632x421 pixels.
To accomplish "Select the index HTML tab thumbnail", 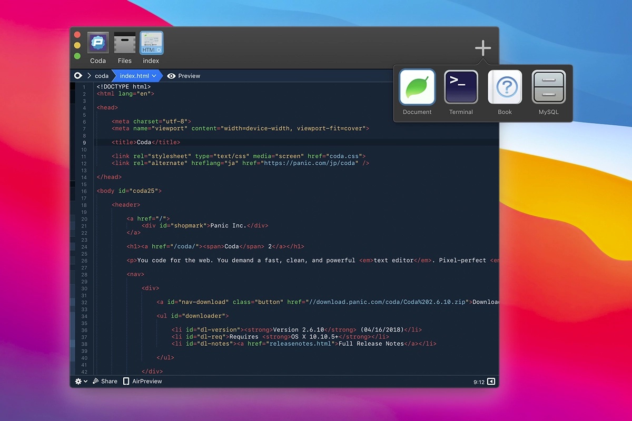I will click(x=151, y=43).
